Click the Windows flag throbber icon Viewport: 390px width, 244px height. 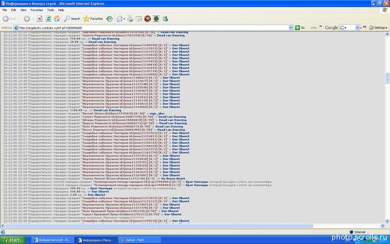pos(385,10)
